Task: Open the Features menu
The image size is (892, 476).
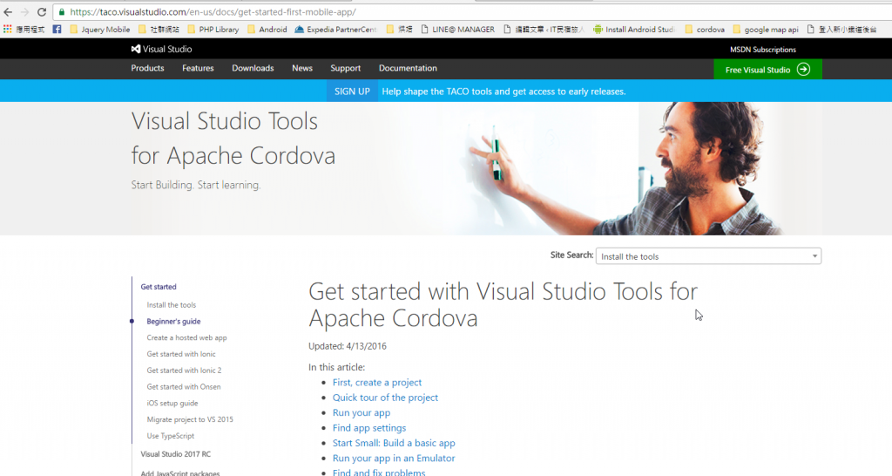Action: 198,68
